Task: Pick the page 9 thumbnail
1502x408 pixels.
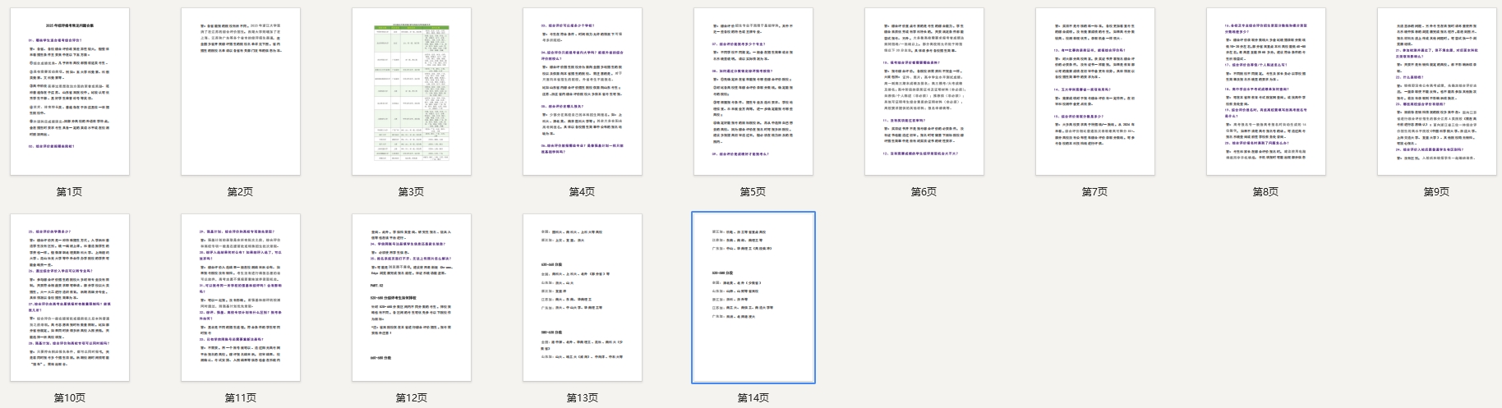Action: coord(1437,92)
